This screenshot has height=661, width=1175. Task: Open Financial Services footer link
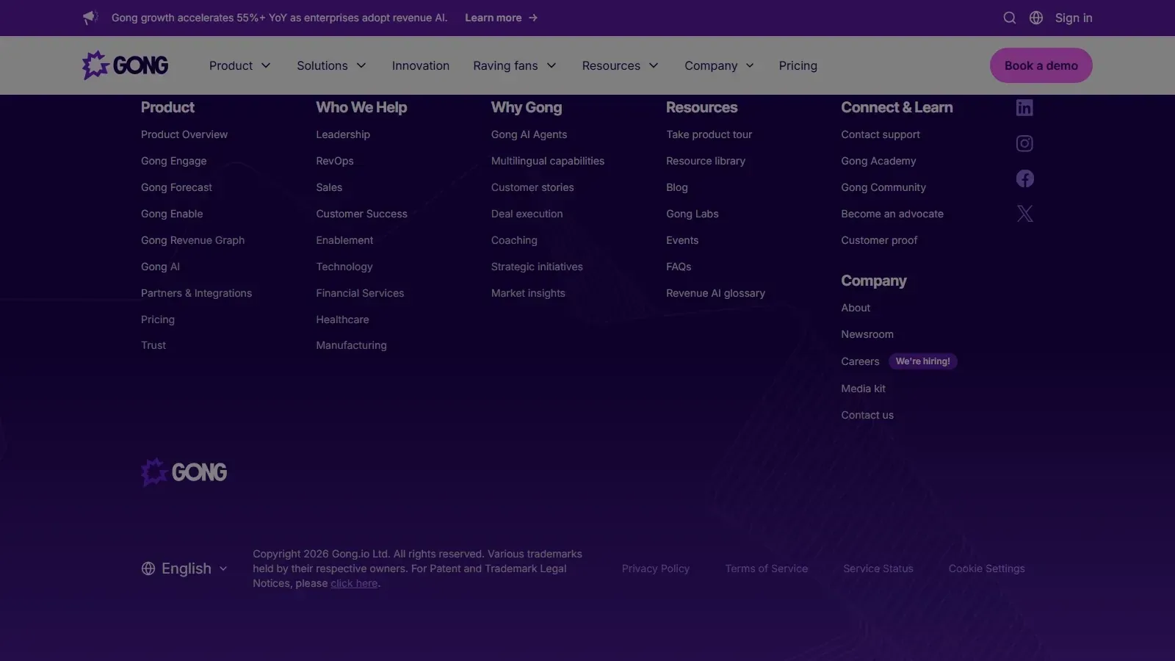coord(360,293)
